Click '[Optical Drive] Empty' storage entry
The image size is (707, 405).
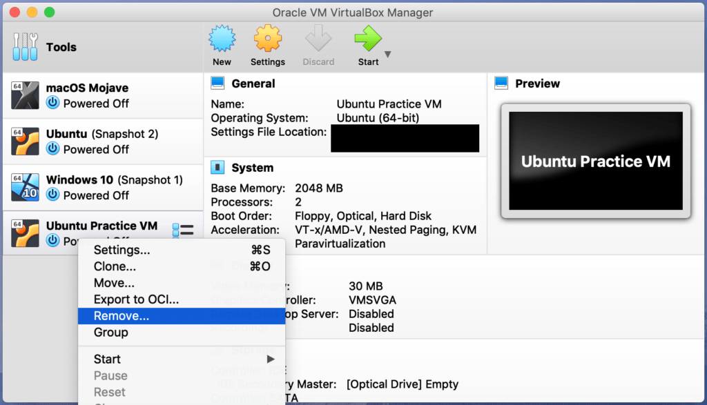tap(403, 384)
